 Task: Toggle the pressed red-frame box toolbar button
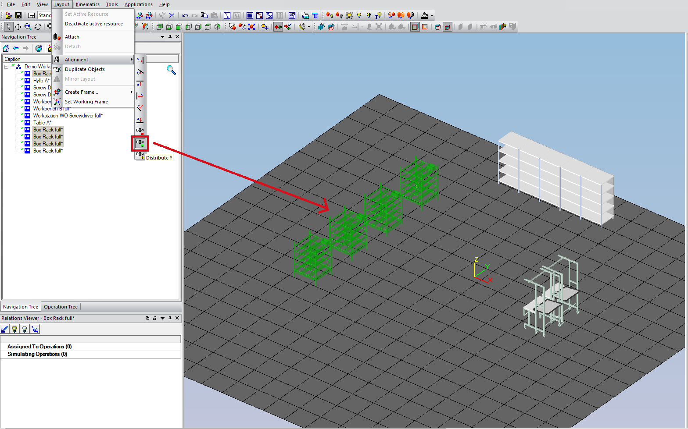coord(415,27)
